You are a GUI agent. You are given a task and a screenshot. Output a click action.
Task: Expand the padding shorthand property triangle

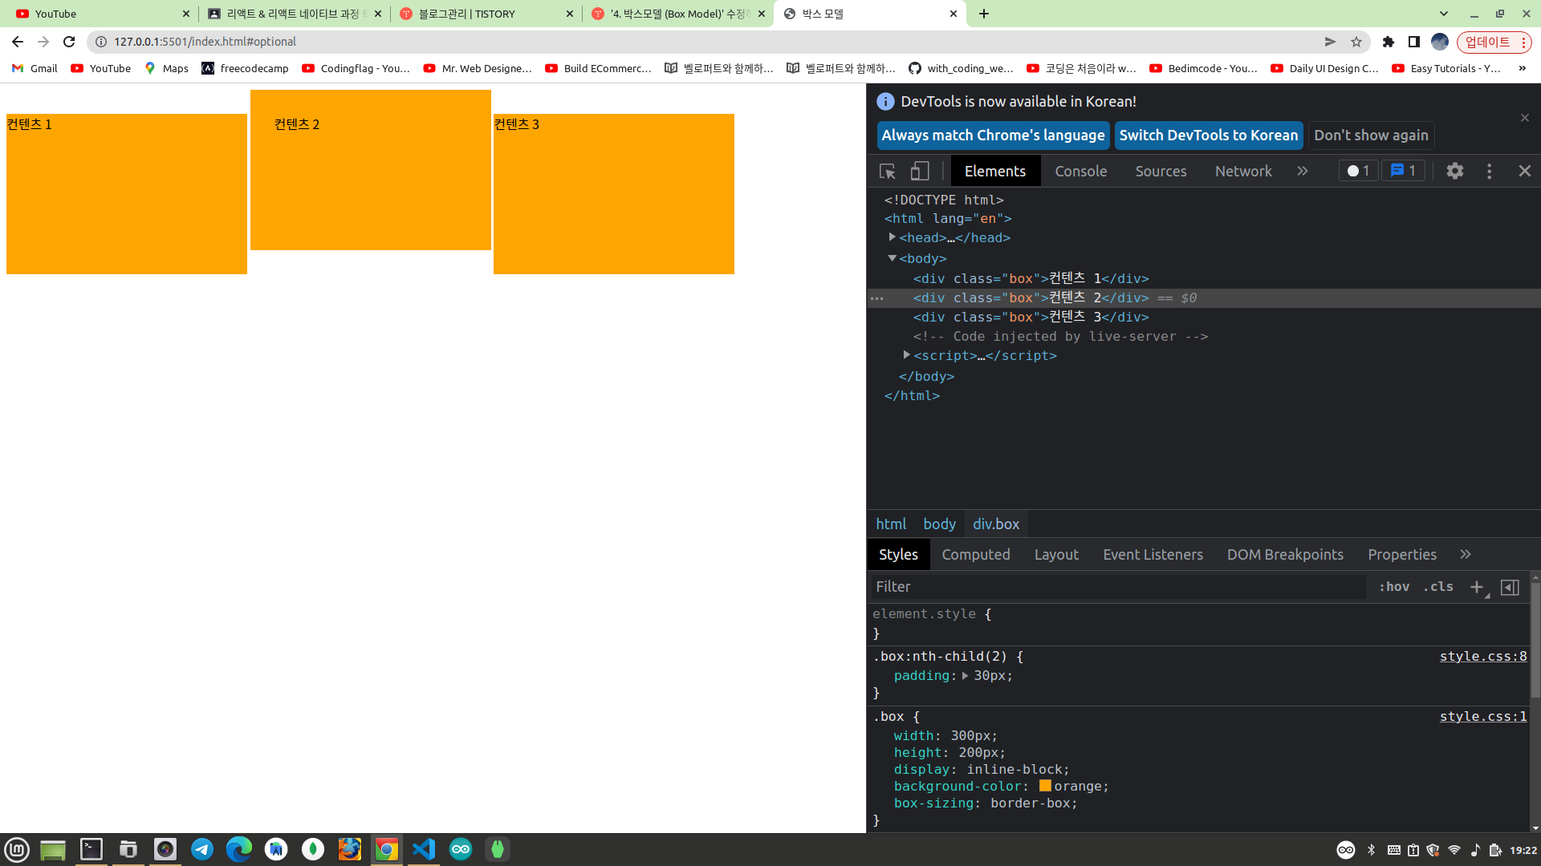pos(965,676)
